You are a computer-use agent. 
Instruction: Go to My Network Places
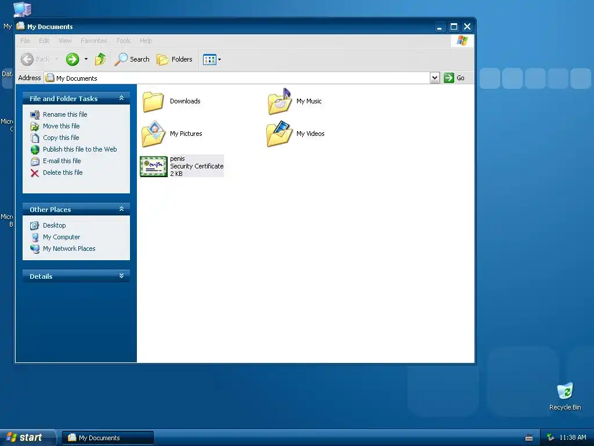[x=69, y=249]
